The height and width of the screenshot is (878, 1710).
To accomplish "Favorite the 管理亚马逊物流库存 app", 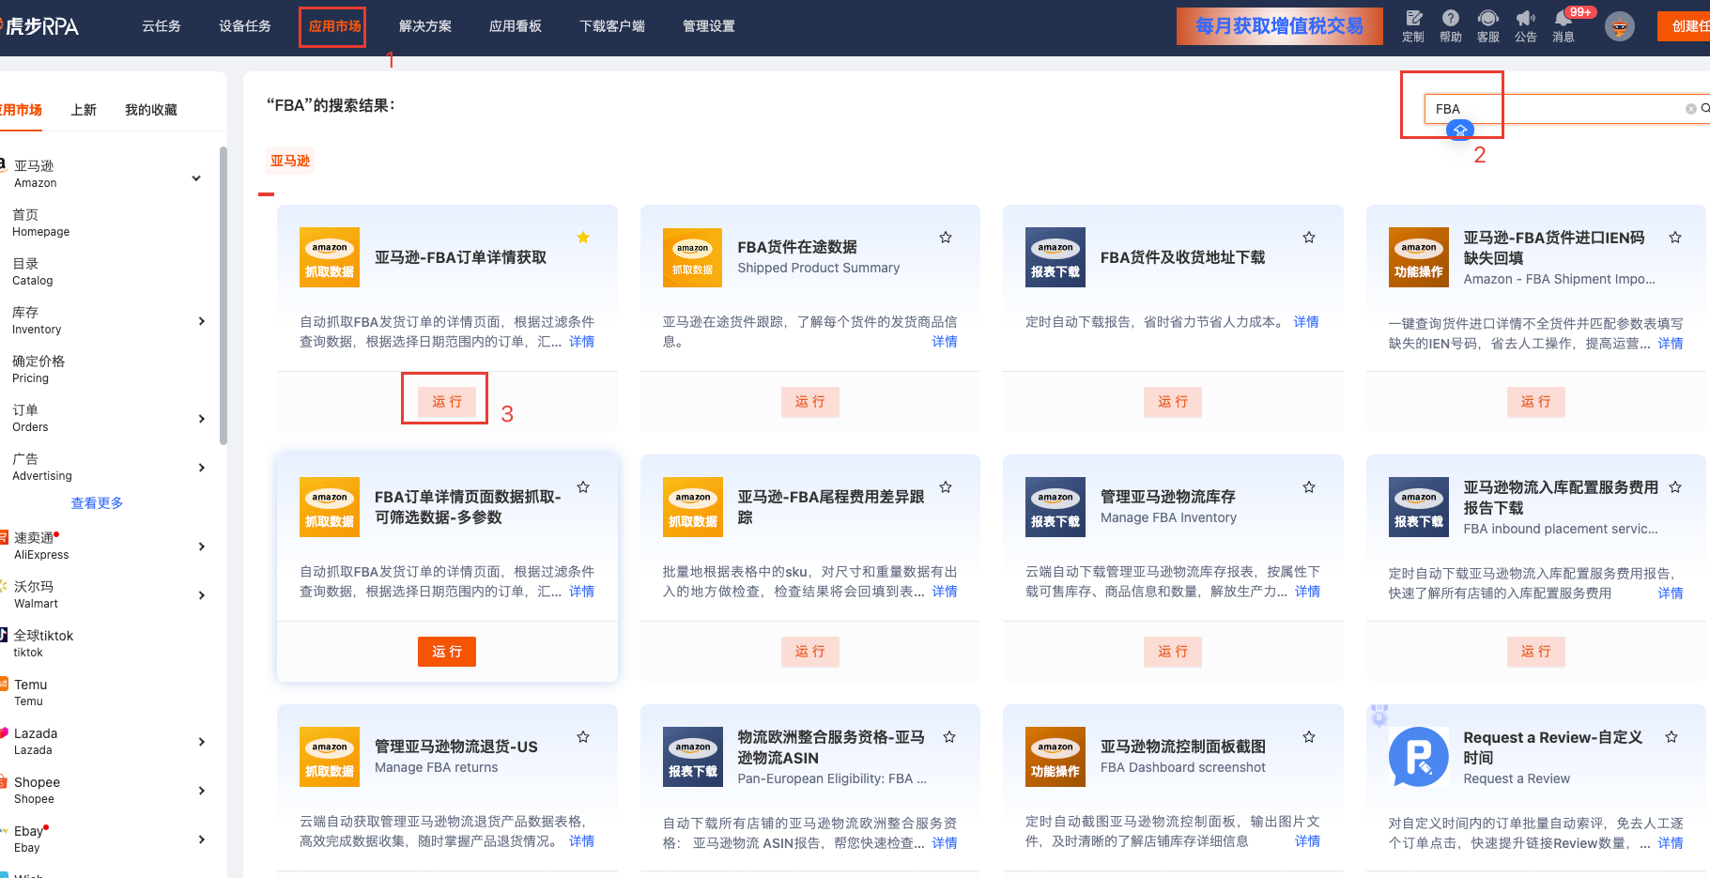I will click(x=1309, y=487).
